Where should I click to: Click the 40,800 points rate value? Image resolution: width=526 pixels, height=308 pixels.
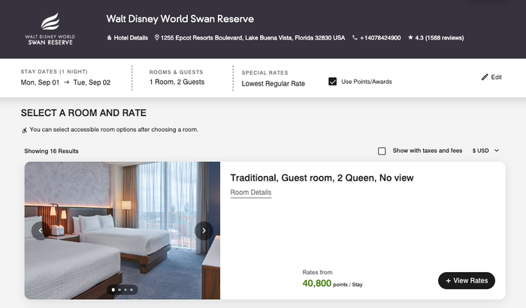[316, 283]
